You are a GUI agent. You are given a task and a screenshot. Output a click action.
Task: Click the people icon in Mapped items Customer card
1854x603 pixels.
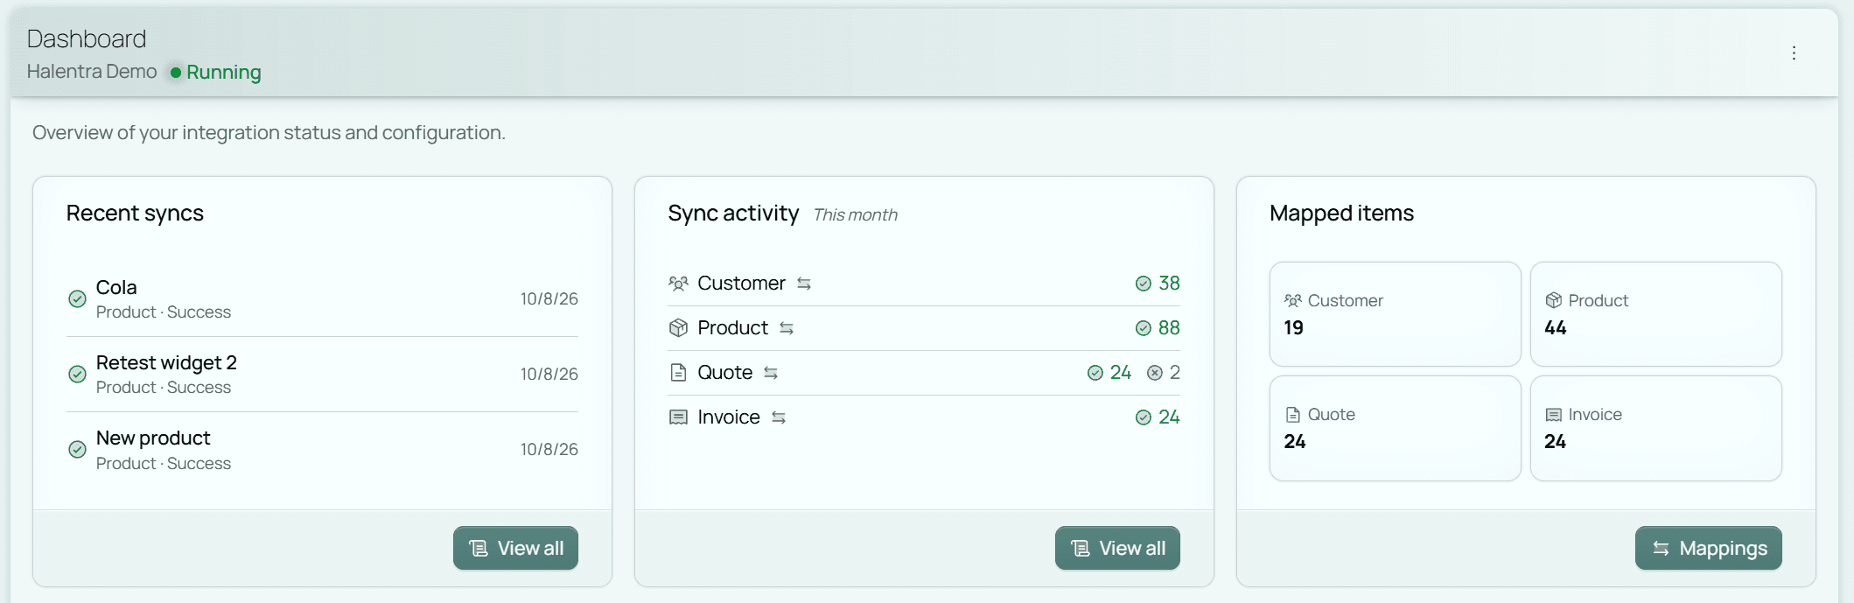1293,301
